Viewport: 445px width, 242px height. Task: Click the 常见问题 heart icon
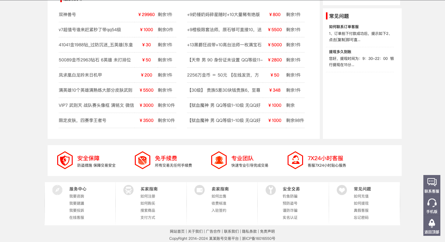(342, 190)
